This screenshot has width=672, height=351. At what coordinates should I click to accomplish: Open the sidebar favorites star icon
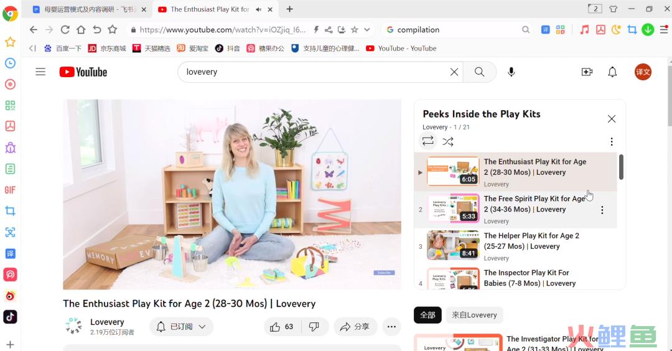pos(11,42)
